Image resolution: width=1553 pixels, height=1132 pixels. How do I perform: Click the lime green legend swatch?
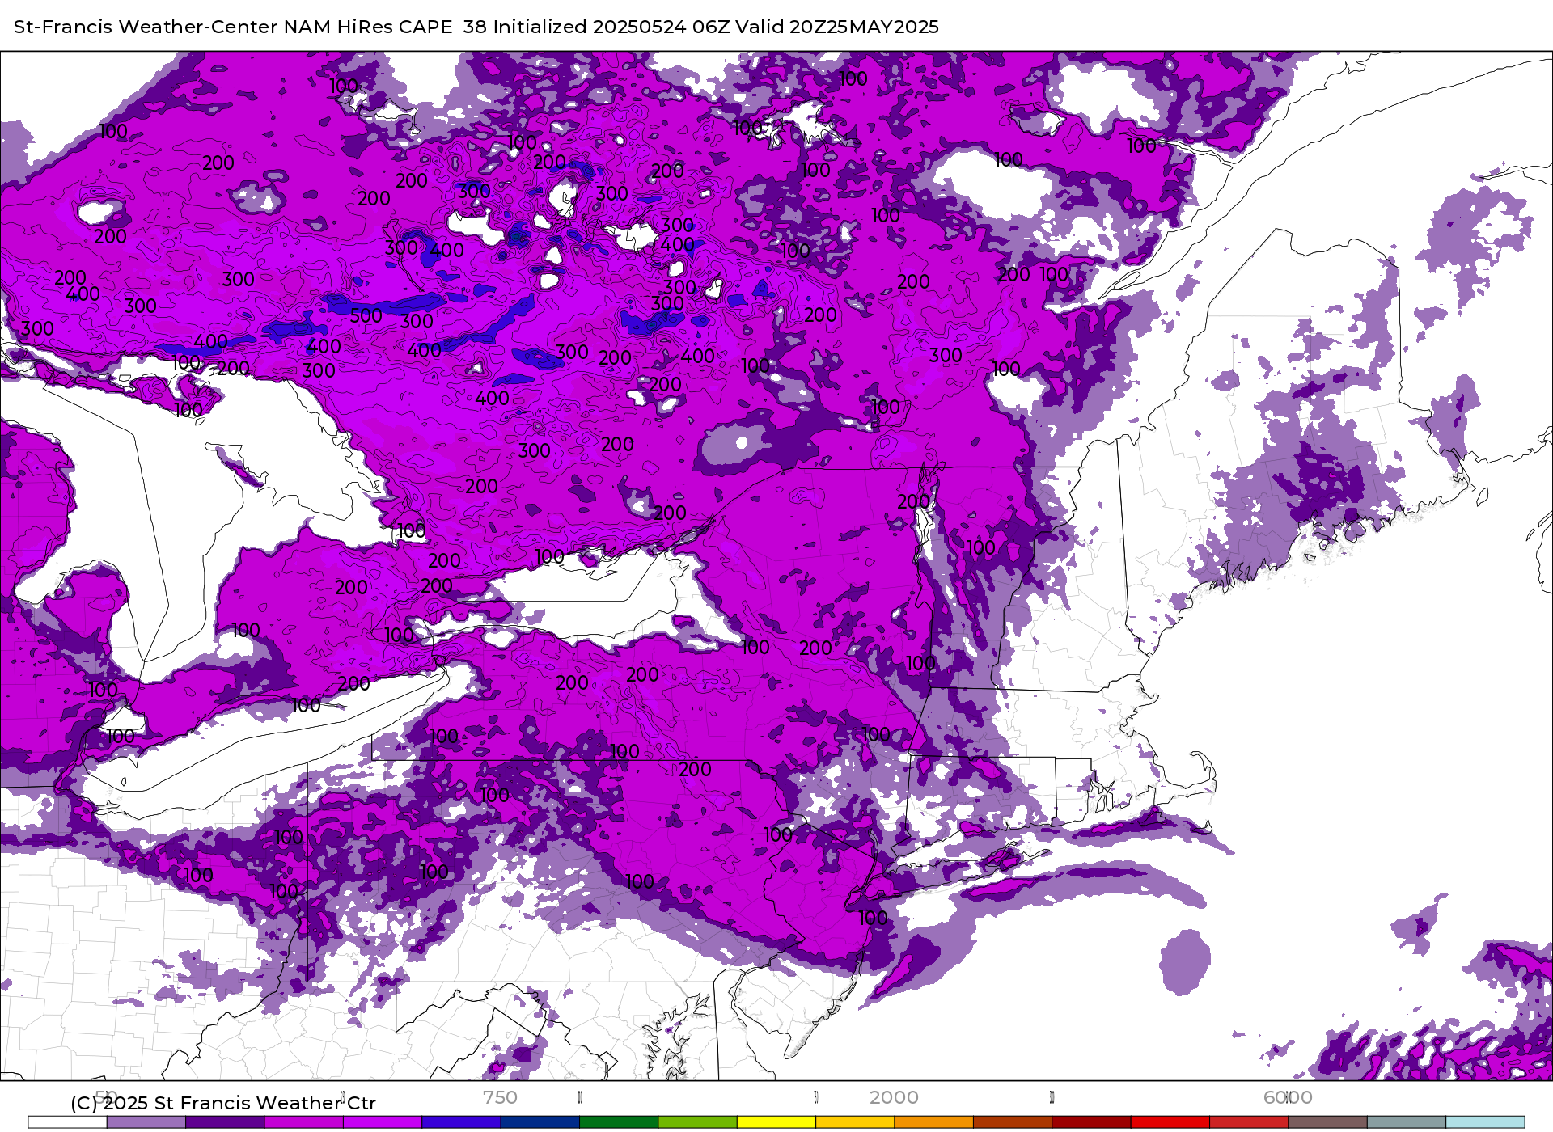698,1122
